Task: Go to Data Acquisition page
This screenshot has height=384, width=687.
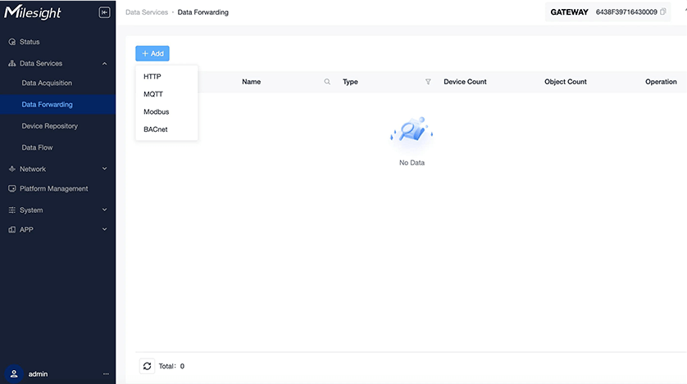Action: point(47,83)
